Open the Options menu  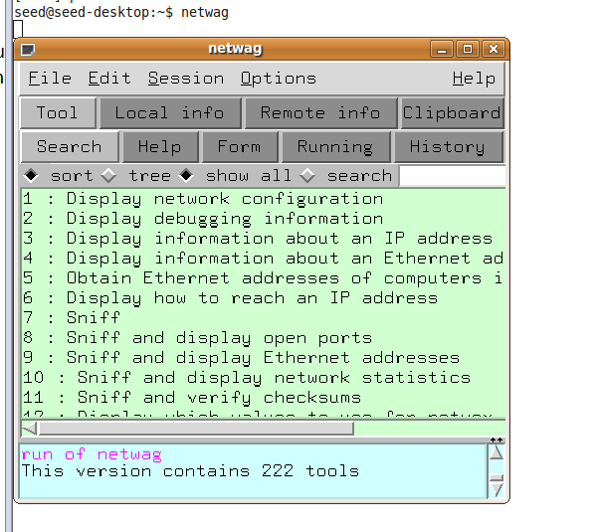pyautogui.click(x=279, y=79)
